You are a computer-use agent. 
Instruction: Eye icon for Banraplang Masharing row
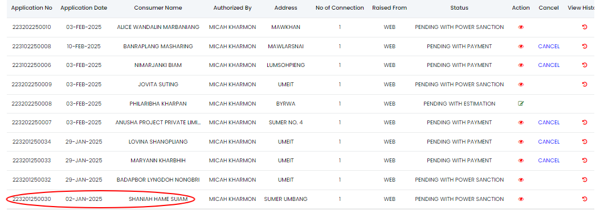[x=521, y=47]
